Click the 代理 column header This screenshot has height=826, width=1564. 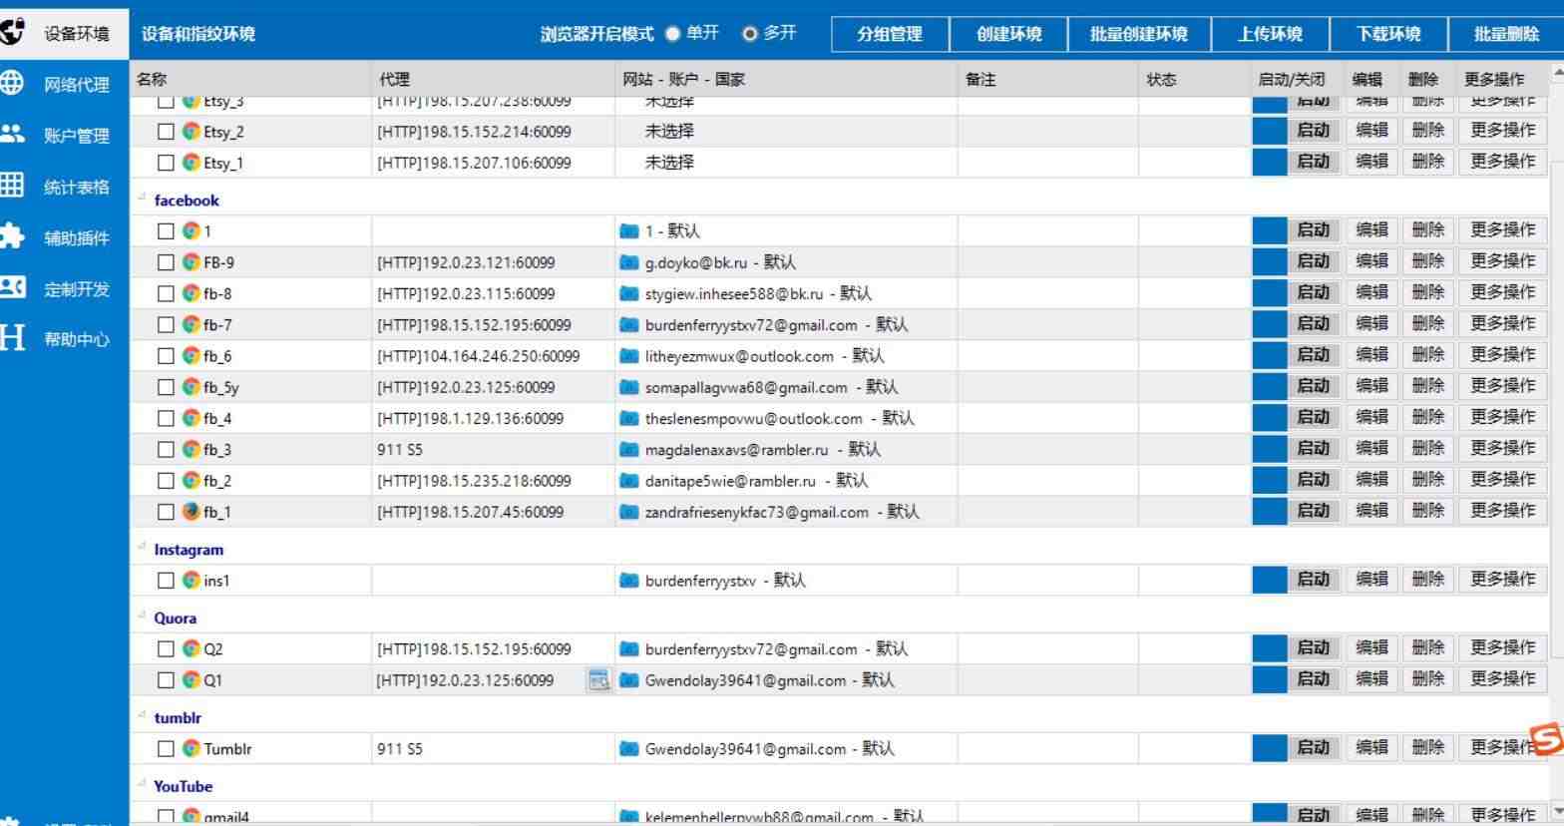(x=494, y=79)
